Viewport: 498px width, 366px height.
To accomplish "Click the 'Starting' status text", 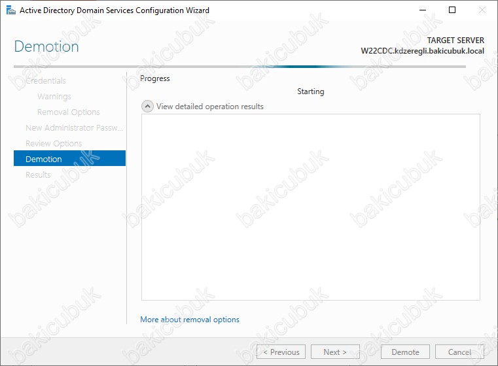I will click(311, 91).
